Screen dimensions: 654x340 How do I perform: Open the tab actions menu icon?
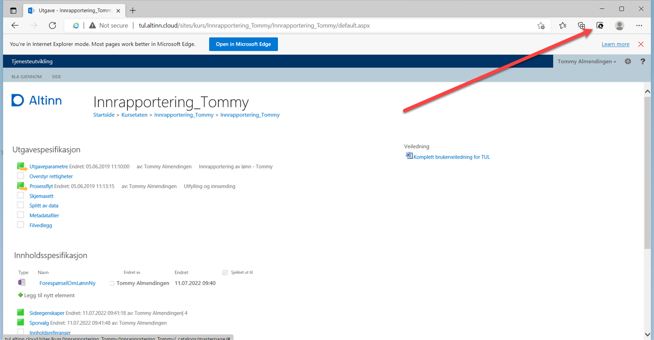13,10
